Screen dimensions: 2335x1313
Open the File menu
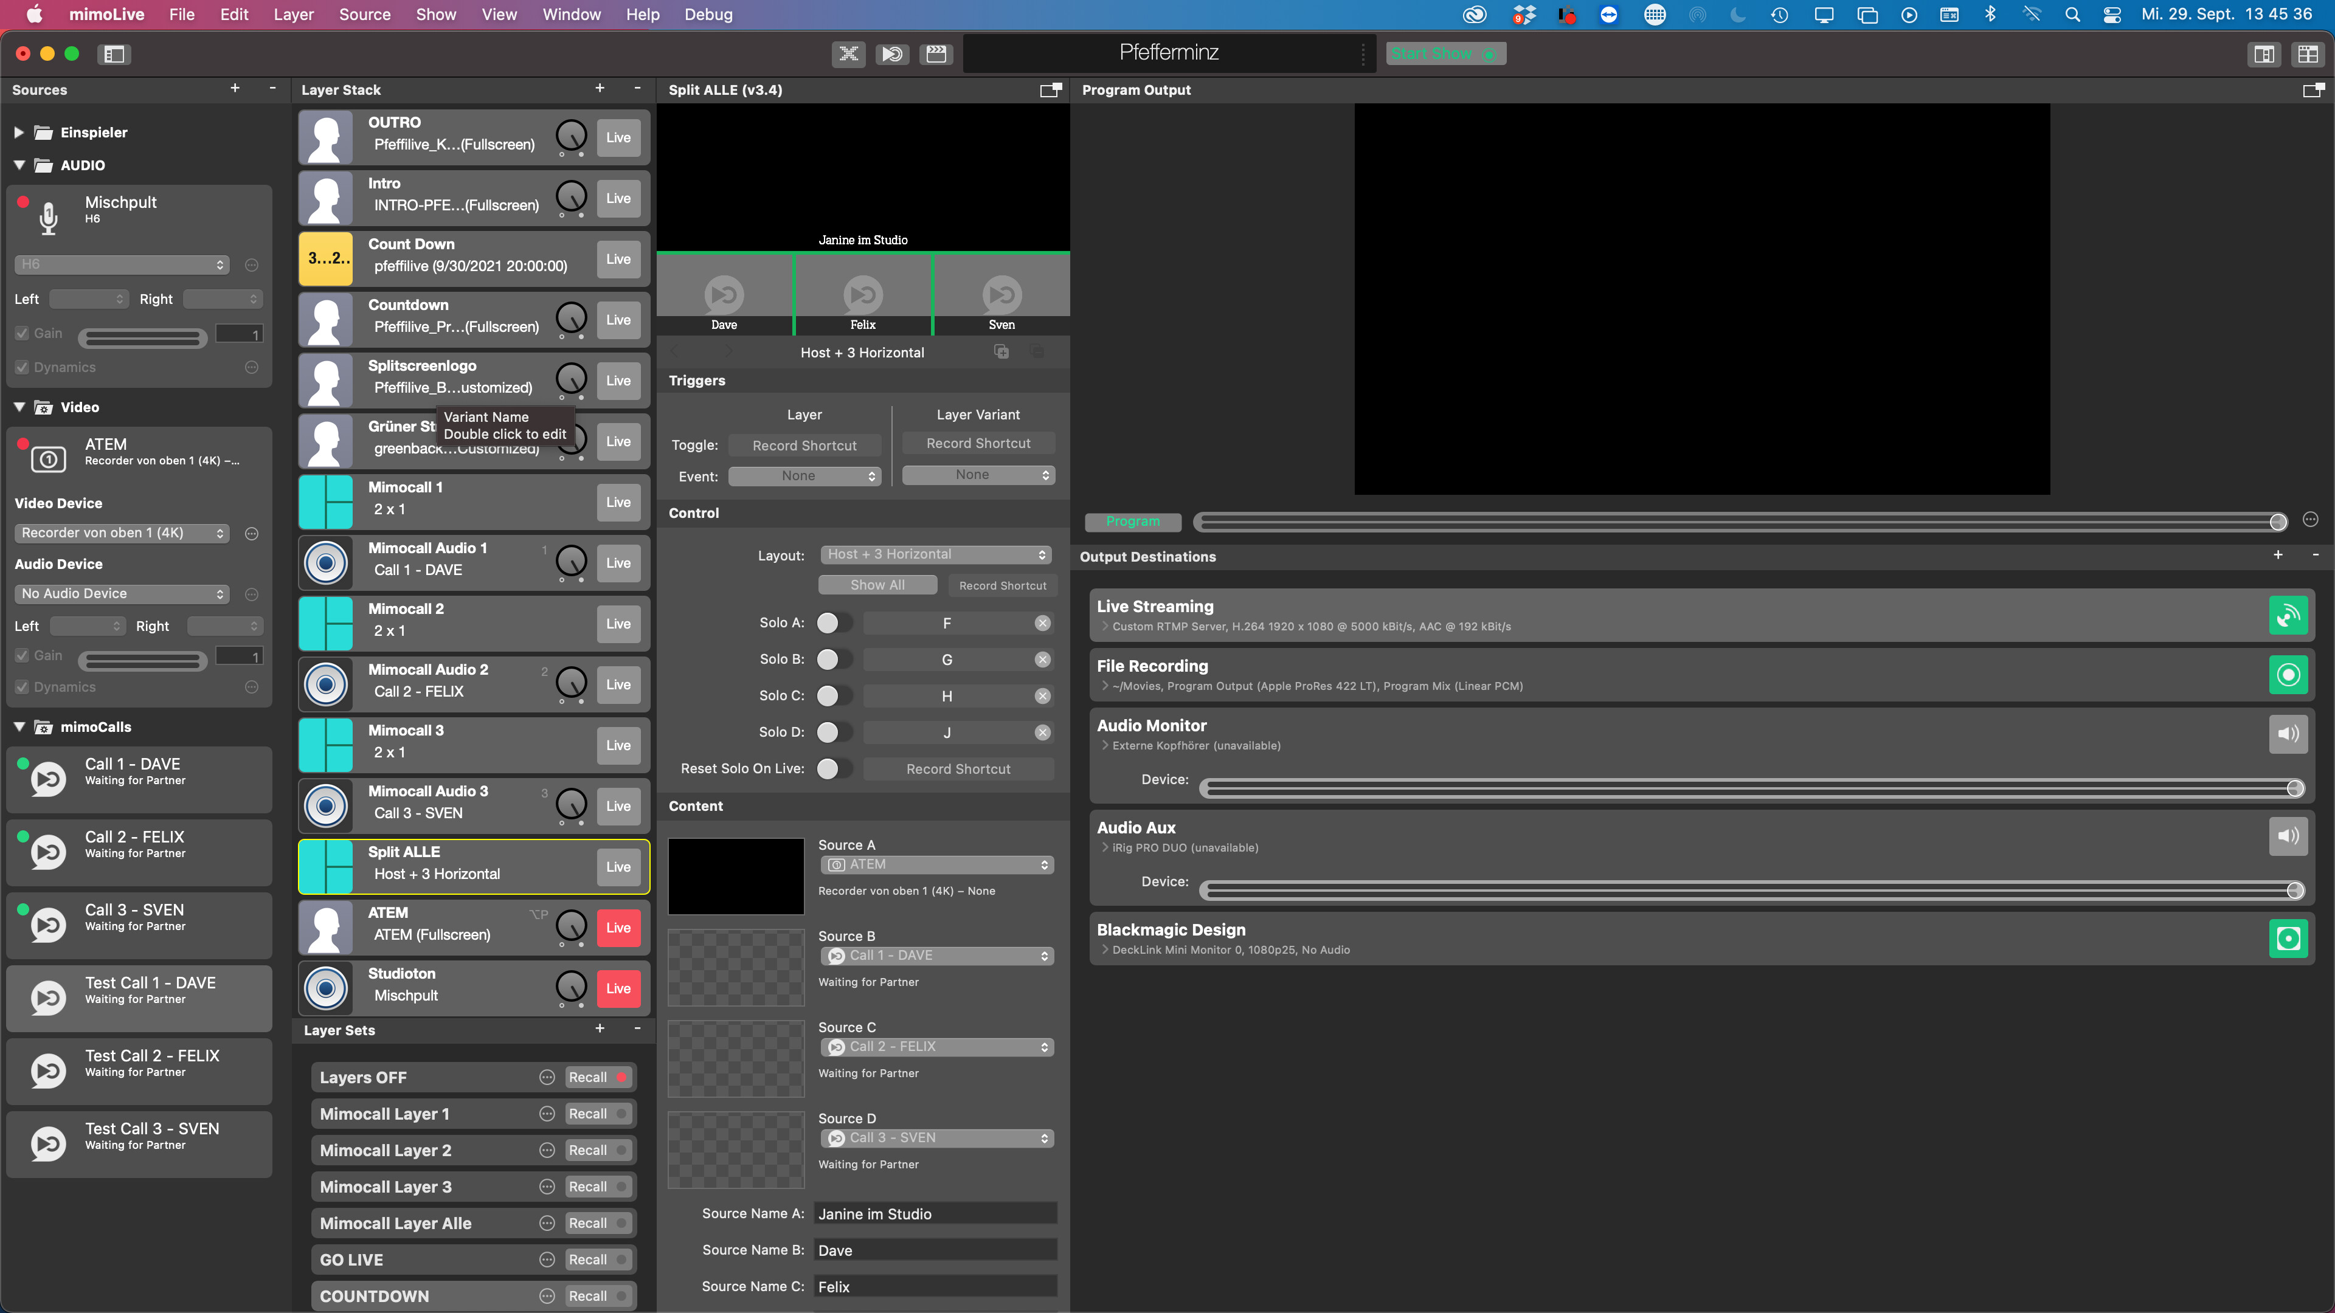pos(181,15)
